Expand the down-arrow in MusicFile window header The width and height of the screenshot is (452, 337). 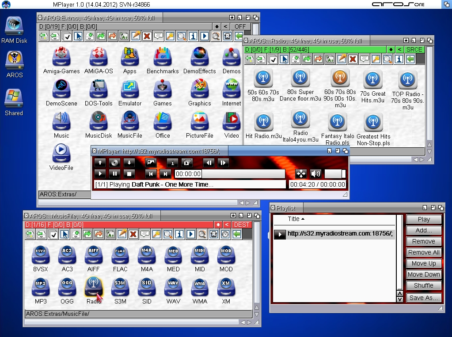[218, 225]
